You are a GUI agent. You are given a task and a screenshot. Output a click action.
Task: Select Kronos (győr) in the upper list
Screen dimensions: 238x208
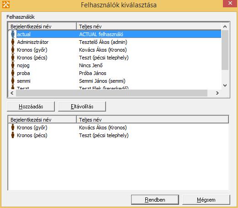pyautogui.click(x=32, y=50)
